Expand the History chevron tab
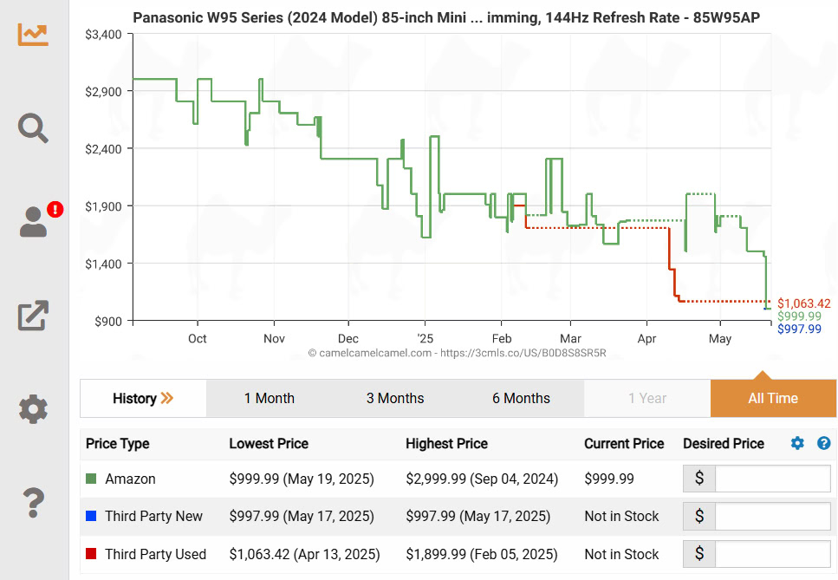 (x=143, y=399)
